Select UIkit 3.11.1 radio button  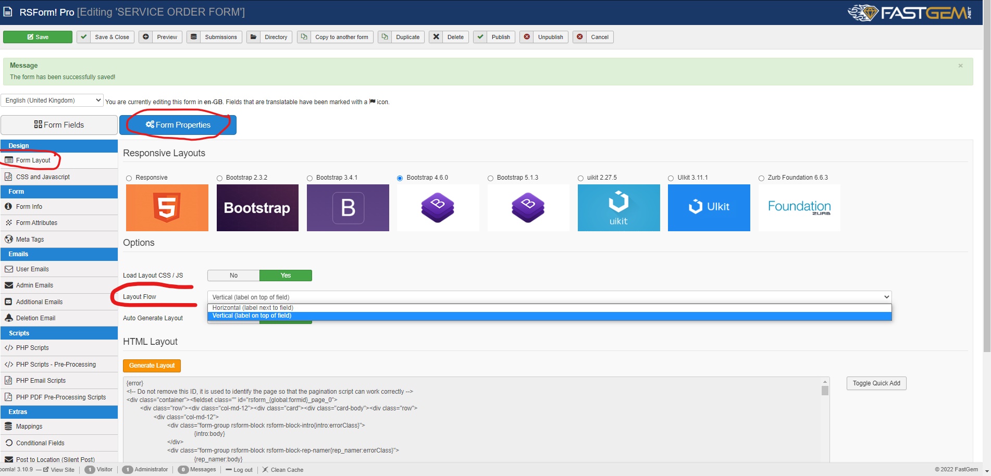tap(671, 178)
